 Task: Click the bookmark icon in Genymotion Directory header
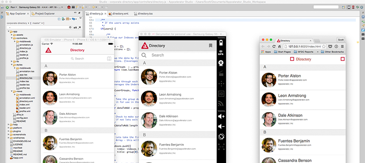point(210,46)
